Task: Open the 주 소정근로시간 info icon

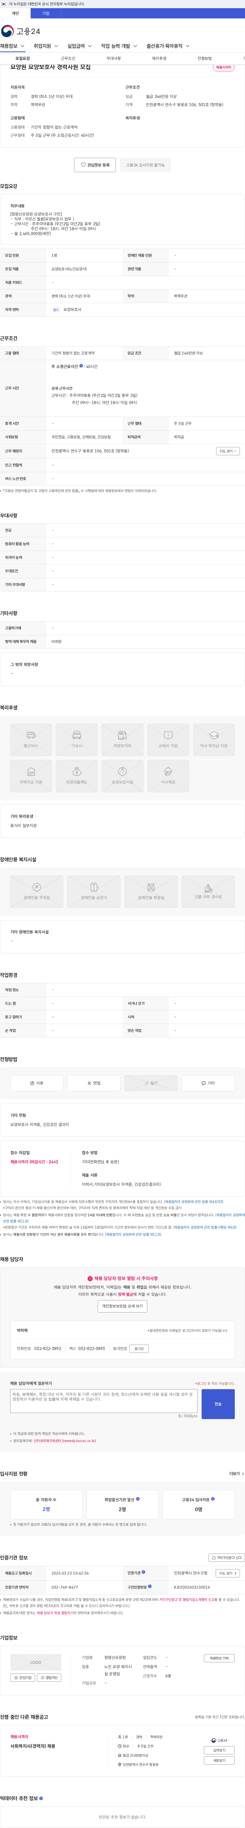Action: click(81, 366)
